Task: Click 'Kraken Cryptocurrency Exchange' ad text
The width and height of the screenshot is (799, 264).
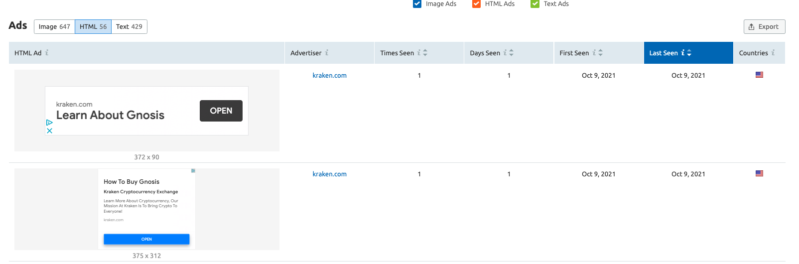Action: pos(140,192)
